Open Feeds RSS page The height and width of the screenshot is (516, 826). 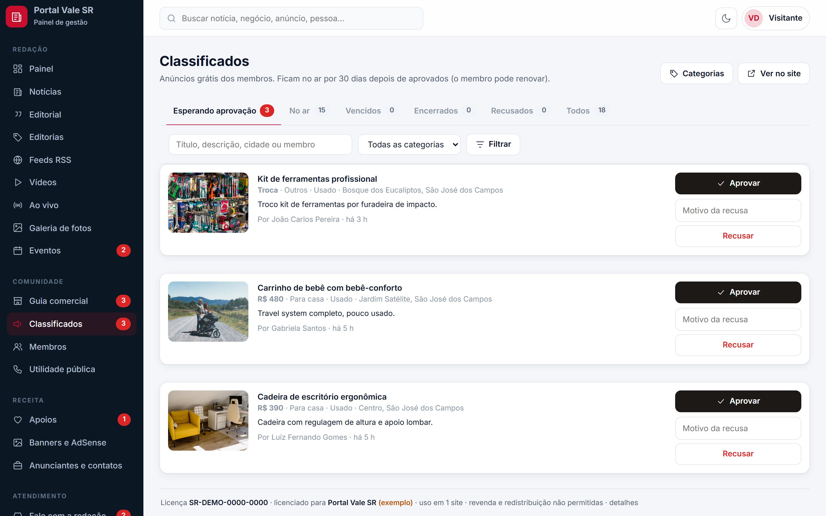click(72, 160)
